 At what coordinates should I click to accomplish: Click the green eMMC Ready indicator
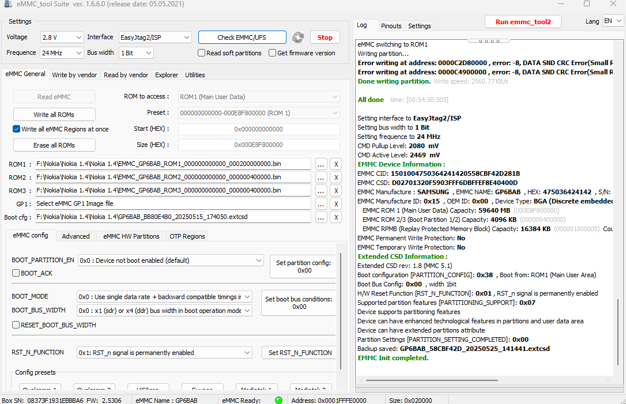coord(278,400)
